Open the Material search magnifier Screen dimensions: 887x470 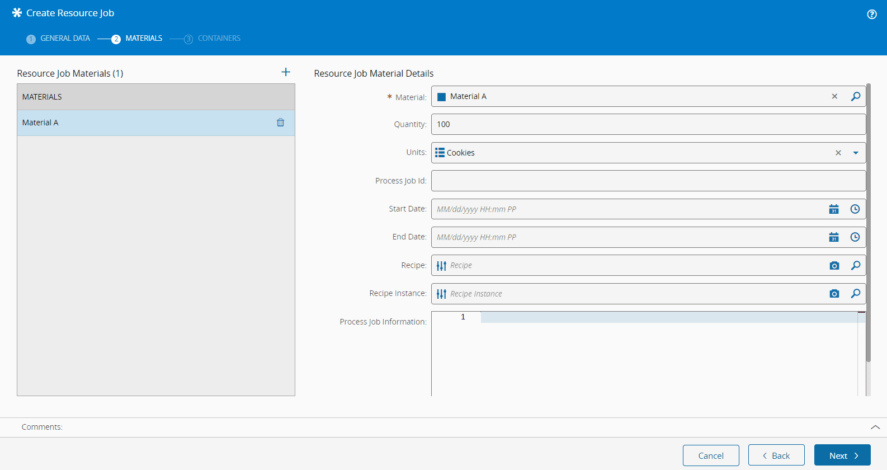[x=855, y=96]
